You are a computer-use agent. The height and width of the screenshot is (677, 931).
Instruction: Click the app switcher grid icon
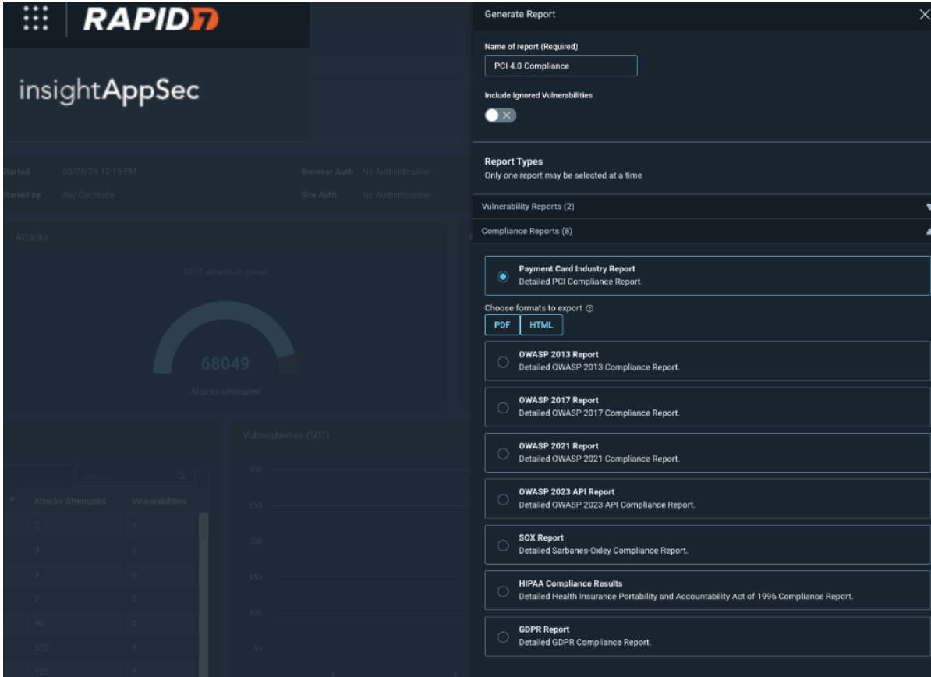pyautogui.click(x=36, y=18)
